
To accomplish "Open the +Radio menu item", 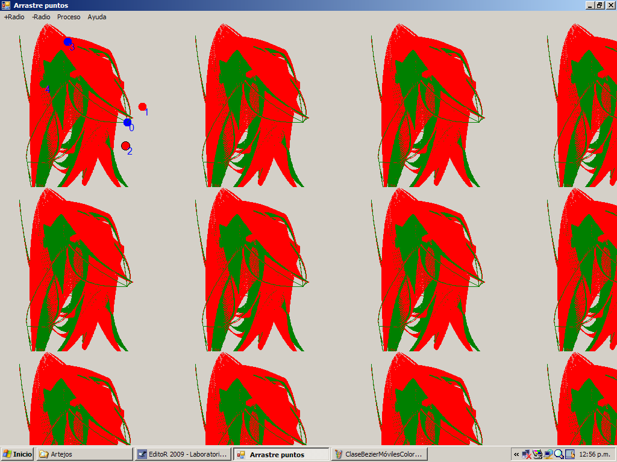I will 14,17.
